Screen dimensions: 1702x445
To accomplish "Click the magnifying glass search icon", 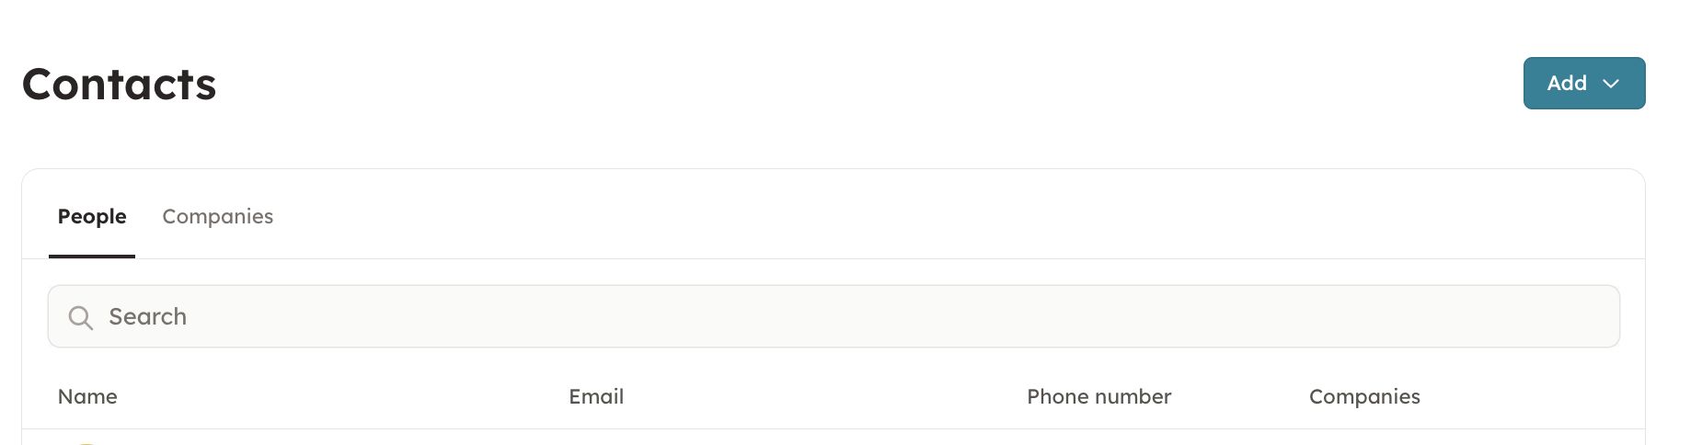I will (x=81, y=317).
